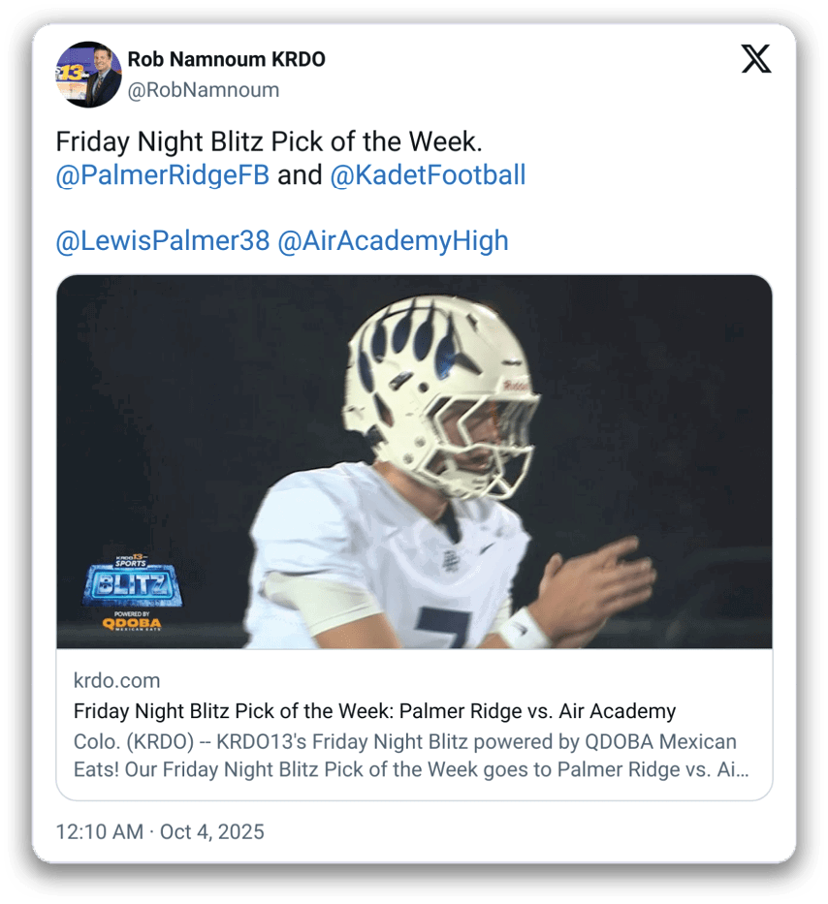Click the tweet text 'Friday Night Blitz Pick'
This screenshot has height=904, width=828.
[x=190, y=141]
